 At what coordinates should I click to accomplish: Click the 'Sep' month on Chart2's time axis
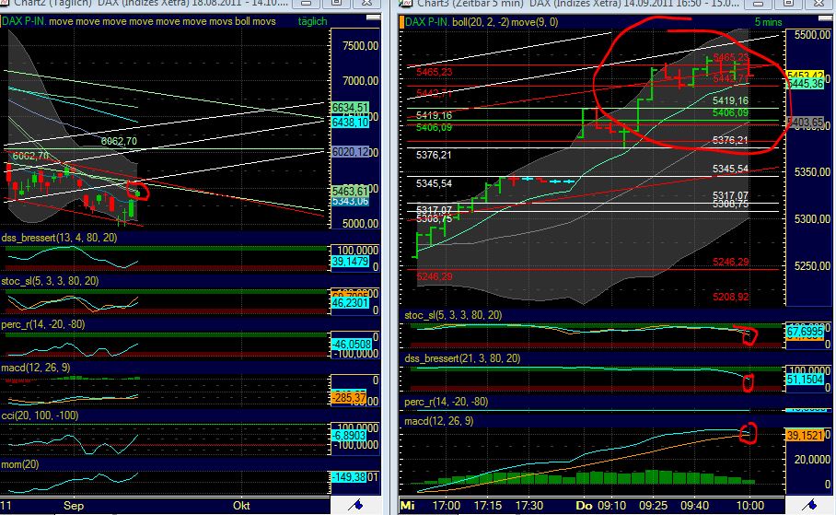tap(74, 506)
